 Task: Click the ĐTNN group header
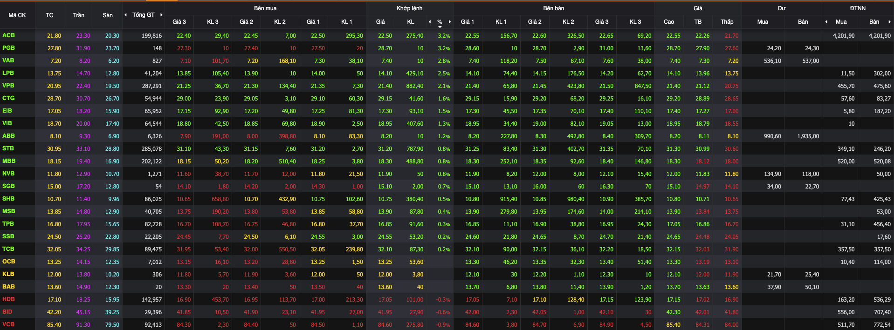point(858,8)
